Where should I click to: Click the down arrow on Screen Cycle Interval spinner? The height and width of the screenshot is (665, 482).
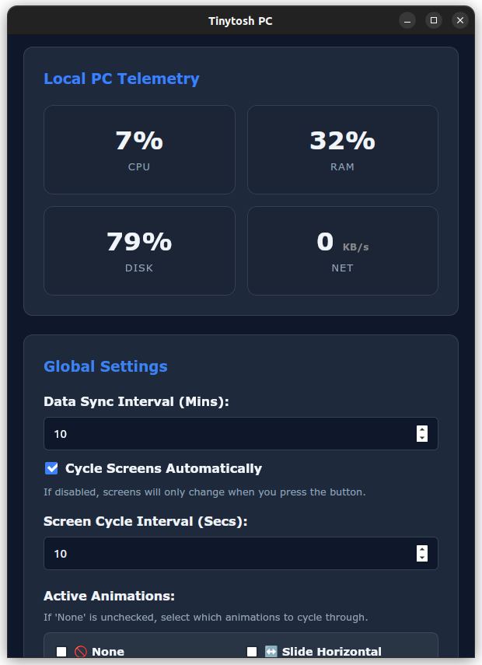[x=421, y=559]
